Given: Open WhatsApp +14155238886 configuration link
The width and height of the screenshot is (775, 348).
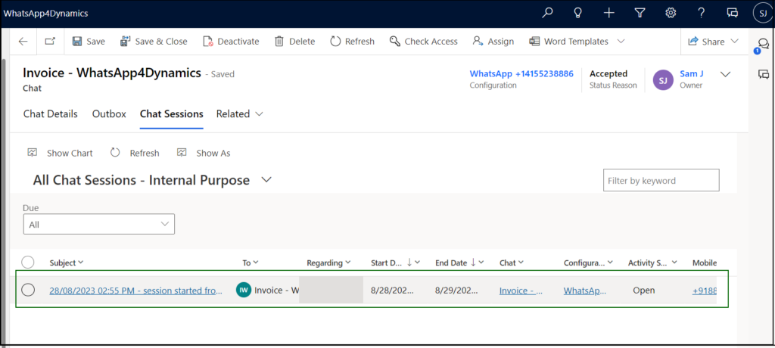Looking at the screenshot, I should click(521, 73).
